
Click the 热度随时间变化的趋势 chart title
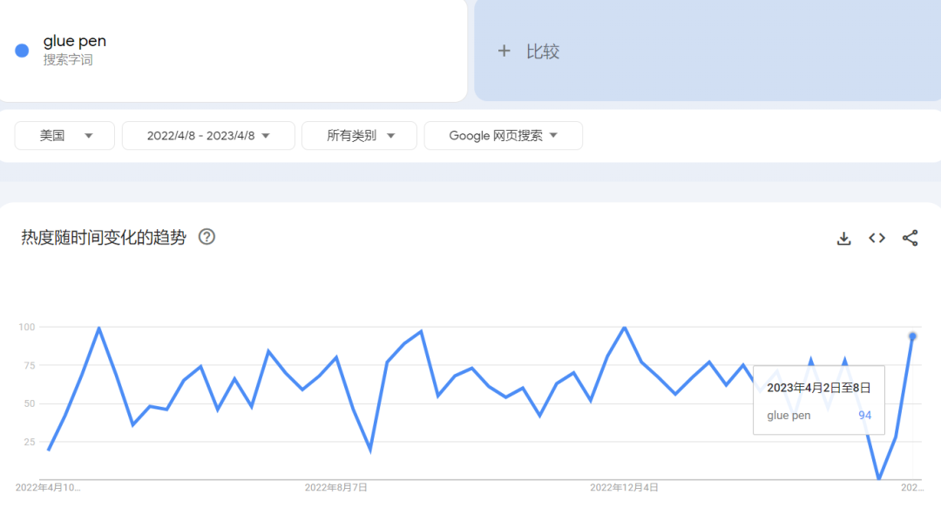coord(104,238)
